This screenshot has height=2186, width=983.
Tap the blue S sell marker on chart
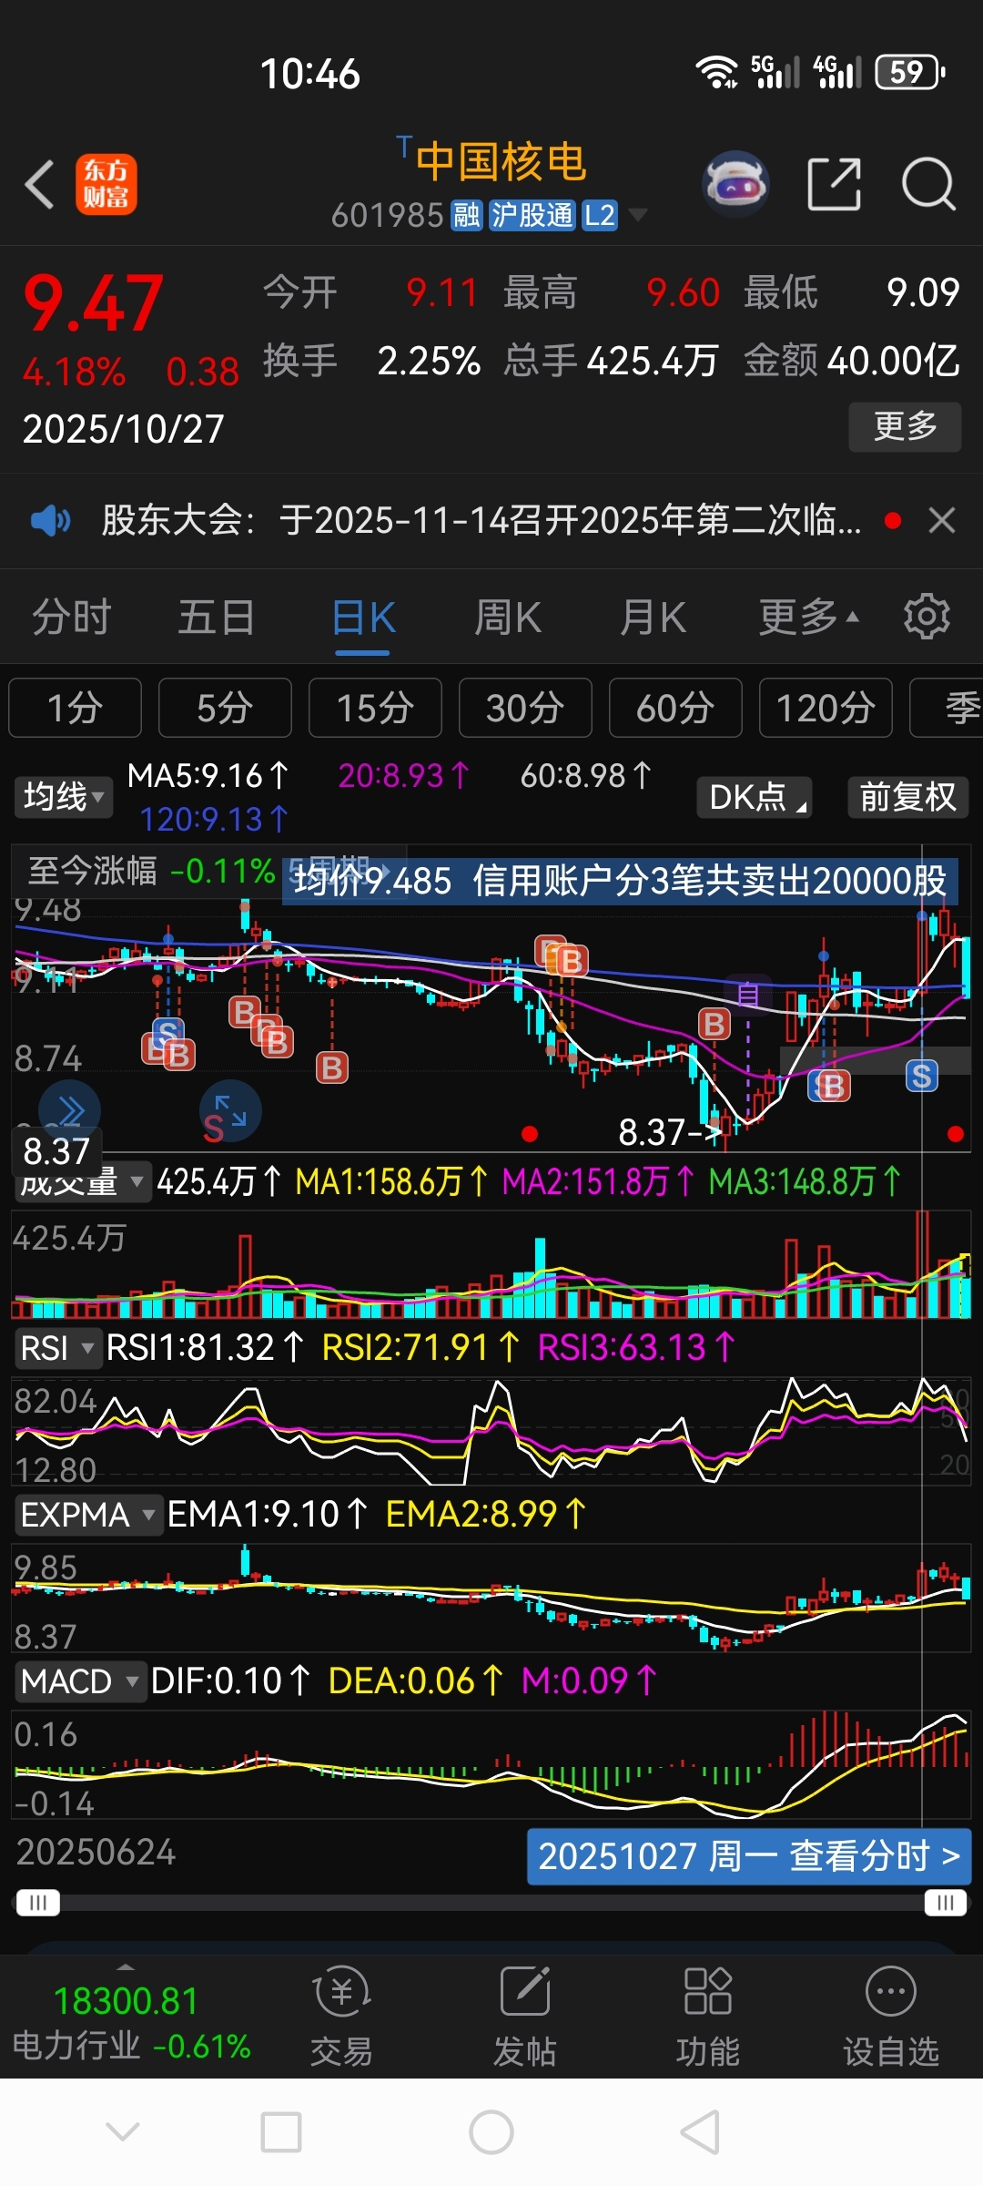921,1076
